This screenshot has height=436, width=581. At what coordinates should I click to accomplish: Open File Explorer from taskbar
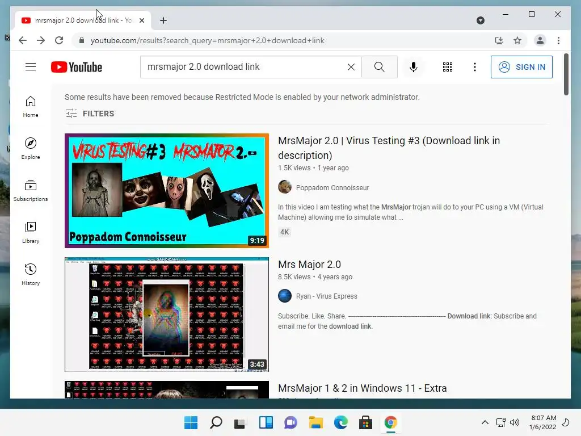pyautogui.click(x=315, y=422)
